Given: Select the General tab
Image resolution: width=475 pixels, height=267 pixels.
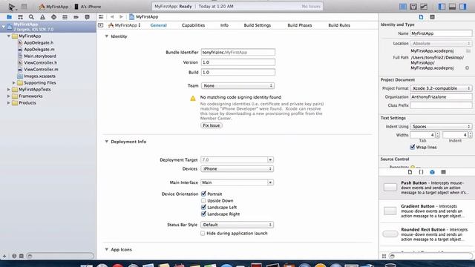Looking at the screenshot, I should [158, 25].
